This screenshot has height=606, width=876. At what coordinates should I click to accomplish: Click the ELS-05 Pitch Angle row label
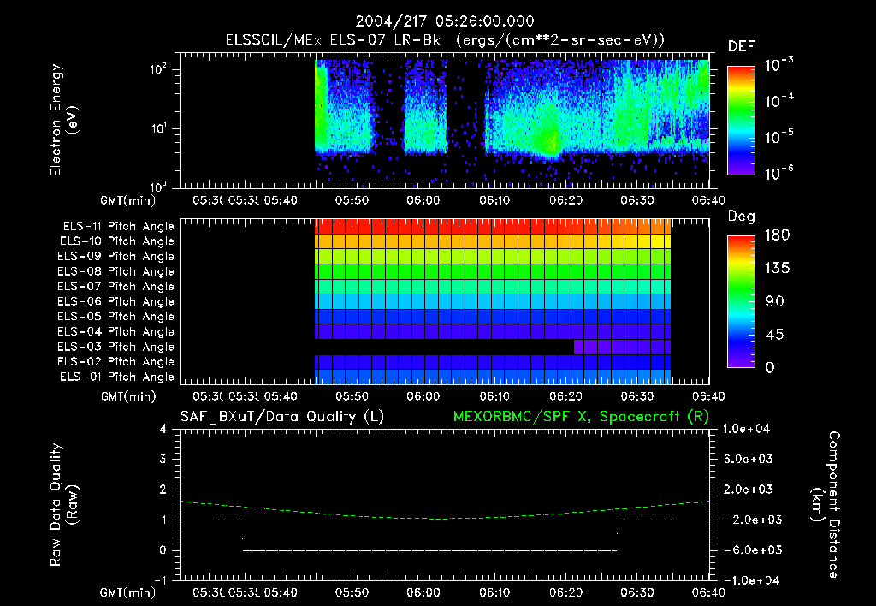pos(115,317)
